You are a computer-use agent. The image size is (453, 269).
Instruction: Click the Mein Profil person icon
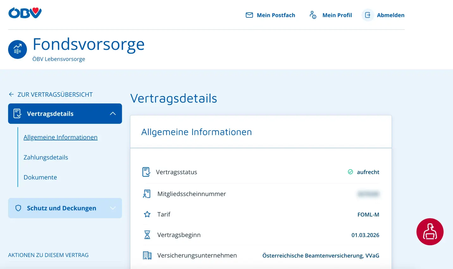coord(313,15)
